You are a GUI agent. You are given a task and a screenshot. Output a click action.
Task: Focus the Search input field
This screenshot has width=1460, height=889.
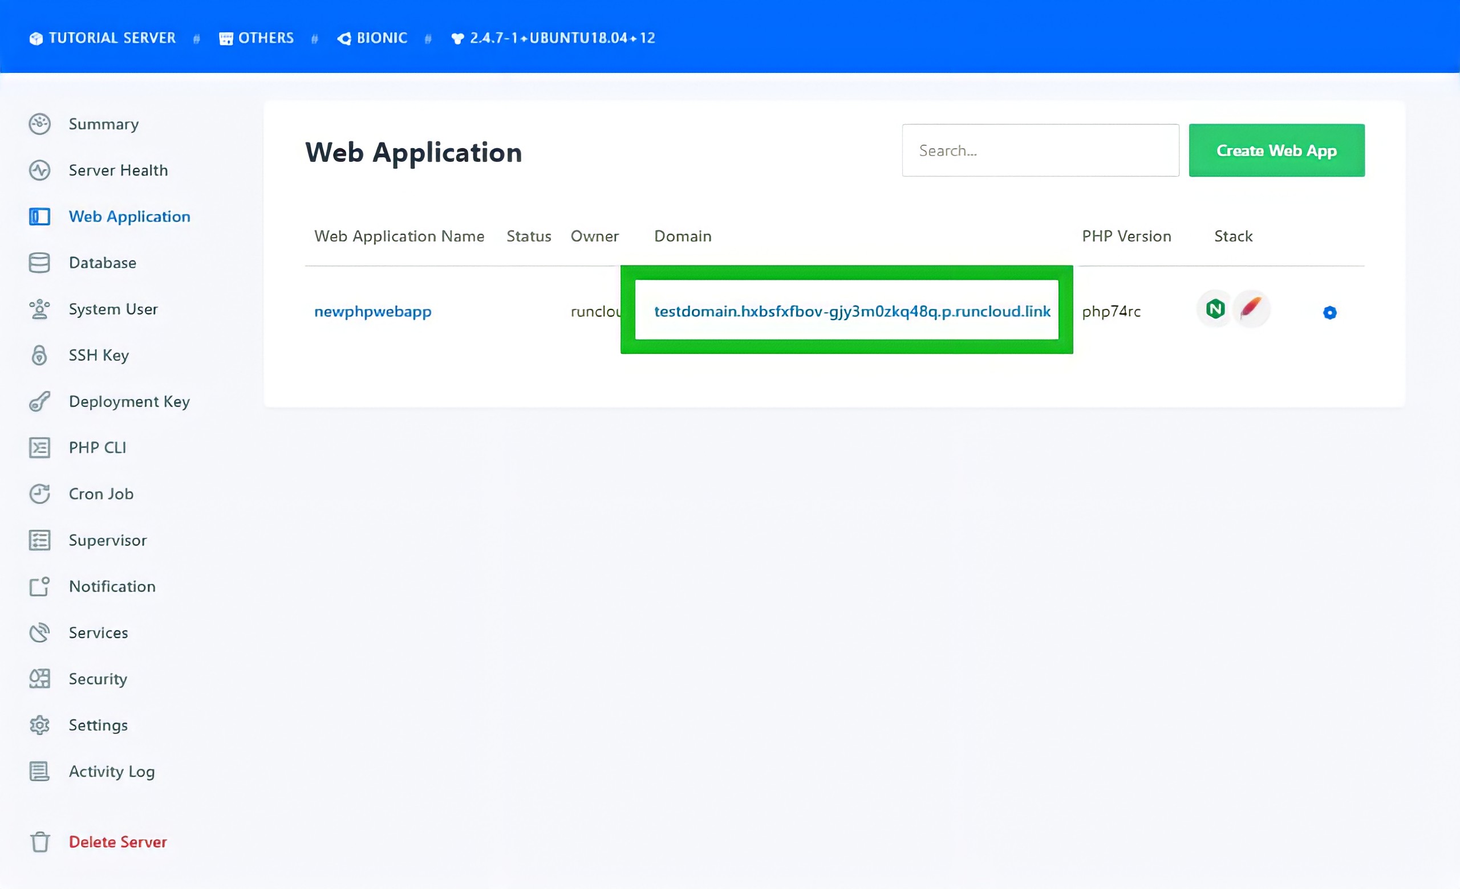click(x=1040, y=150)
